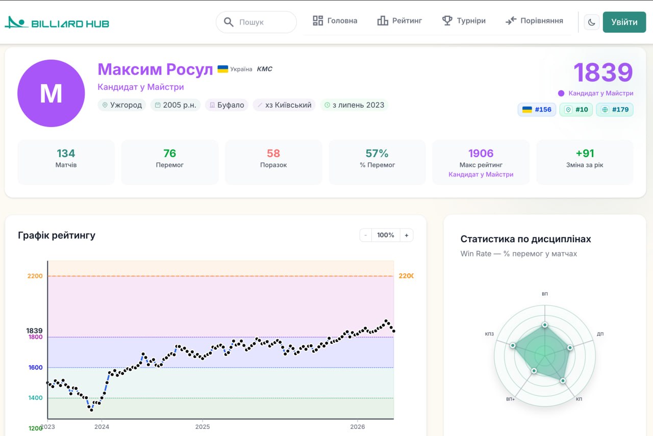Toggle dark mode with moon icon
The image size is (653, 436).
591,22
